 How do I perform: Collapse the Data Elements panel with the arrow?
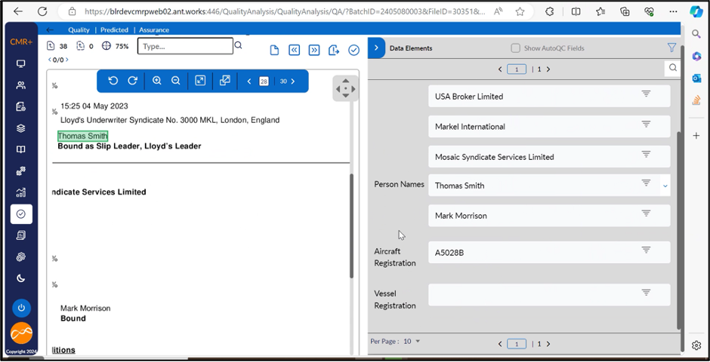[376, 48]
